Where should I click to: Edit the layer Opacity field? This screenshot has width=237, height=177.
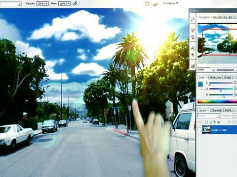235,116
